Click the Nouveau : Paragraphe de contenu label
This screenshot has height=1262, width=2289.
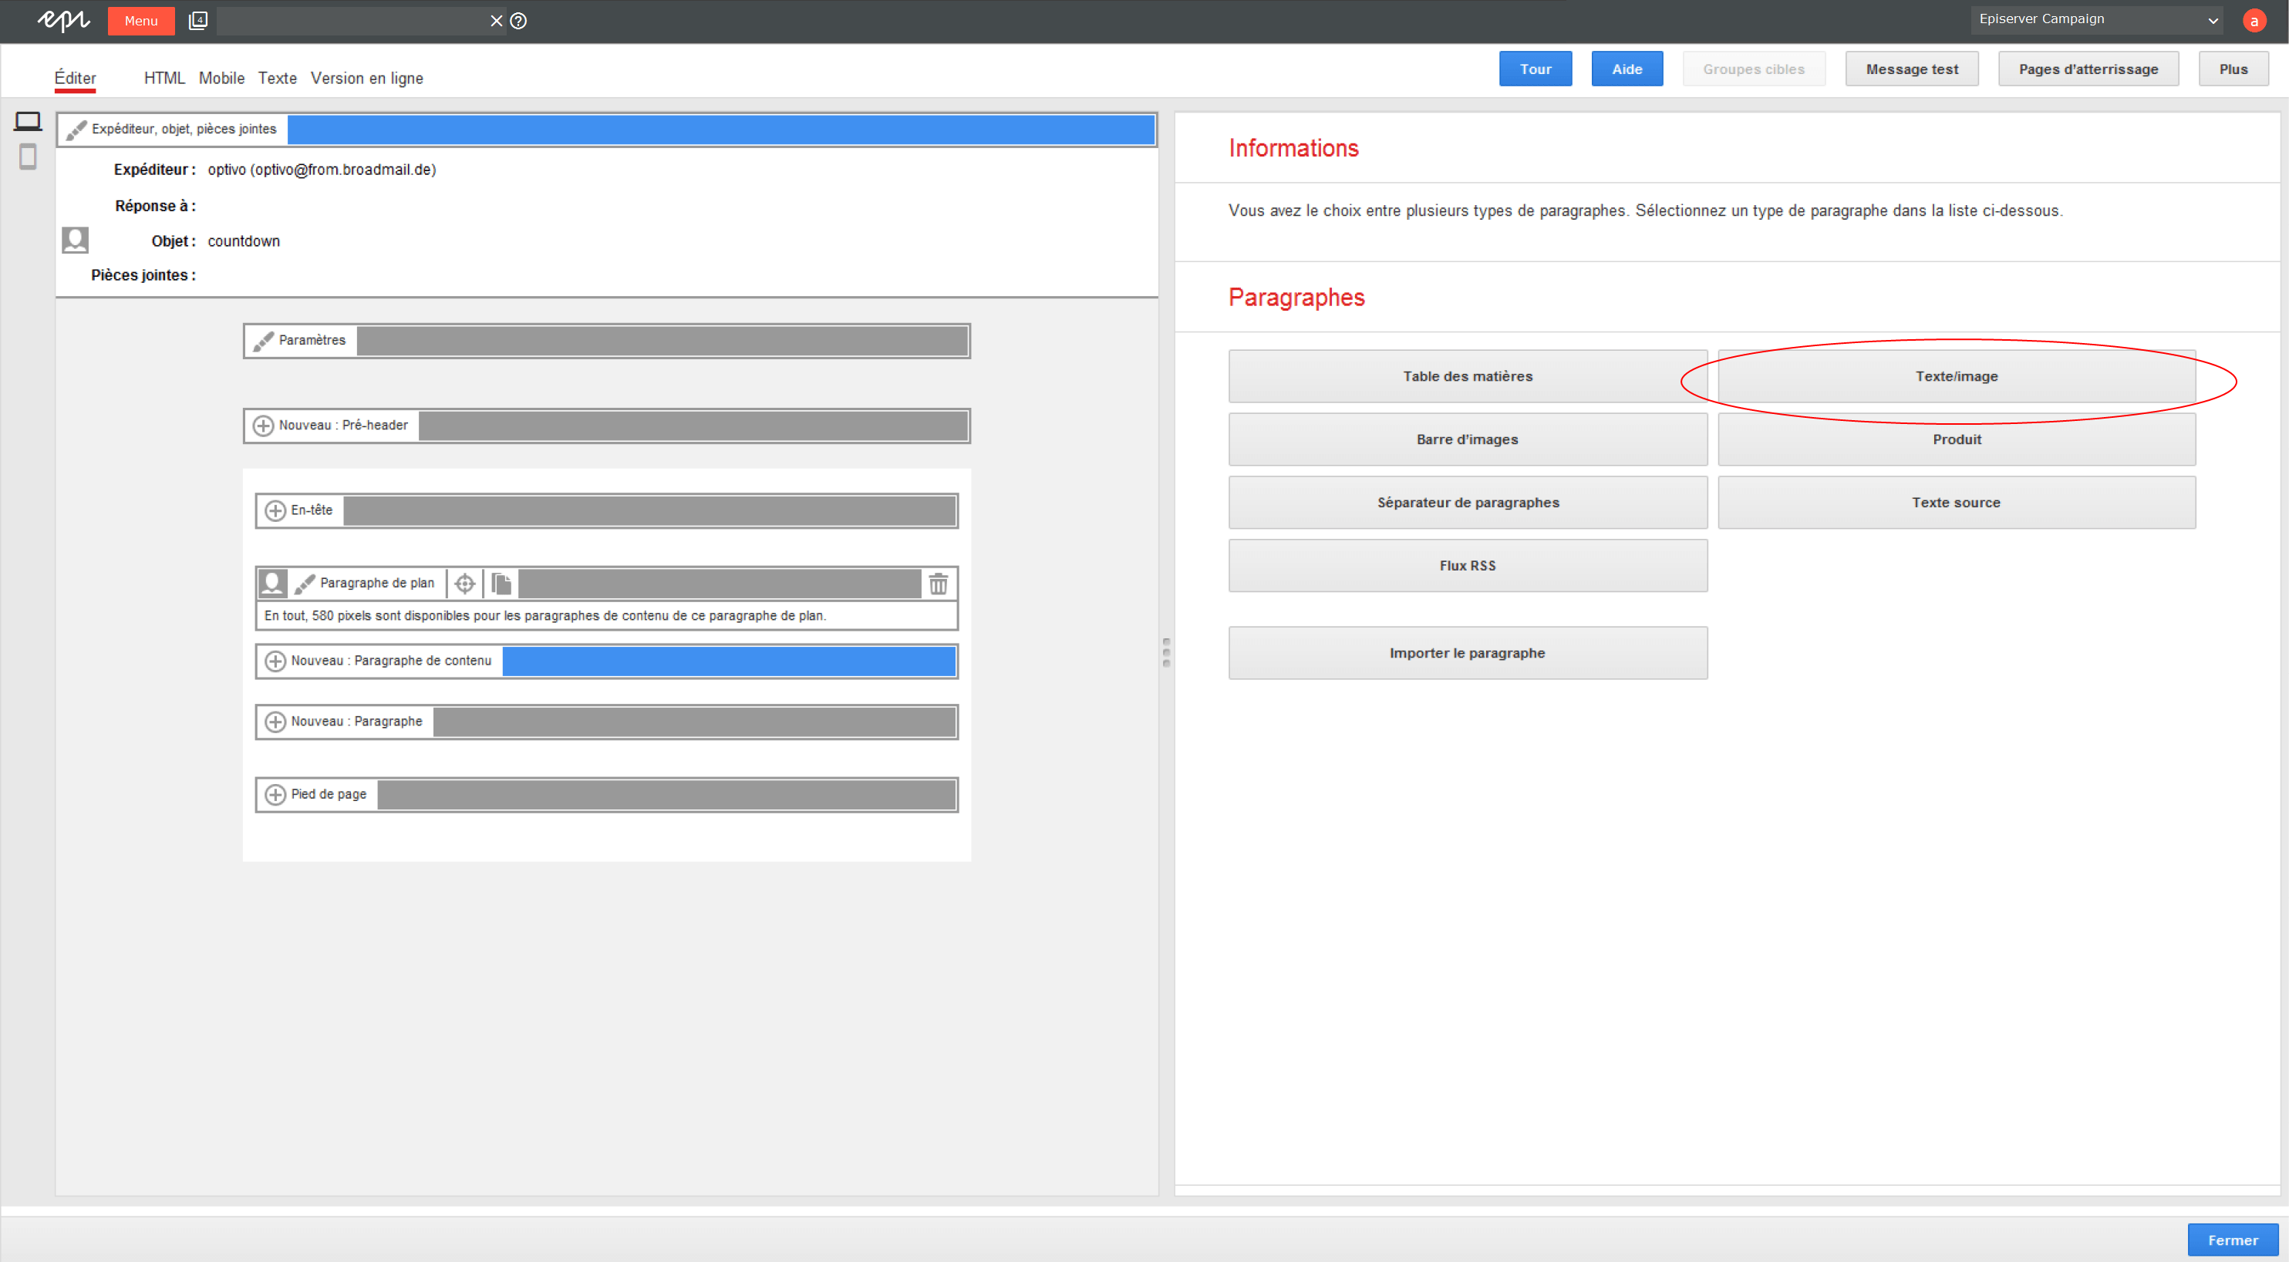tap(391, 661)
